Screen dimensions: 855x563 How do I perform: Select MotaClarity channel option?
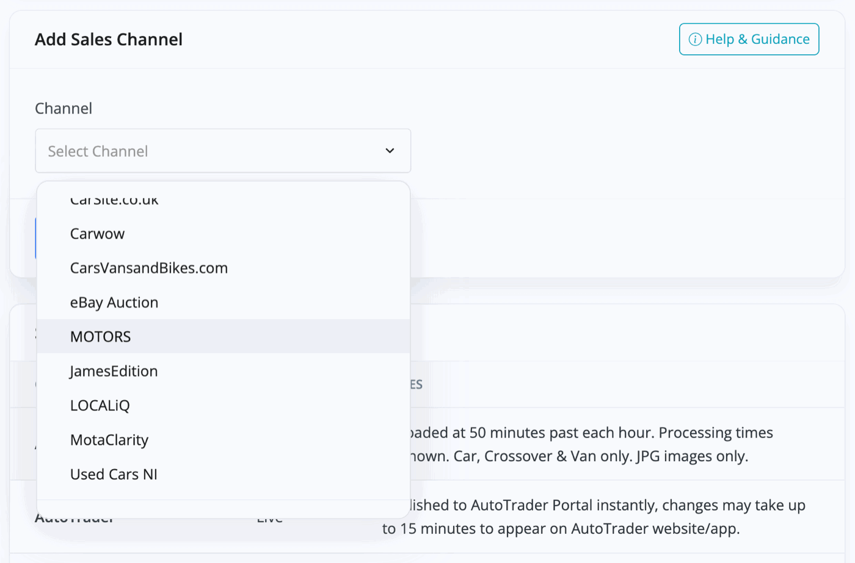click(223, 440)
